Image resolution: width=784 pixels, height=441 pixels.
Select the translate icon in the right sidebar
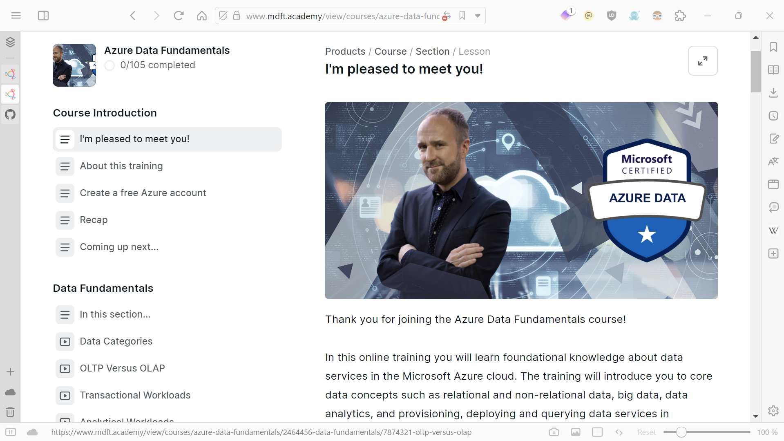(x=773, y=161)
